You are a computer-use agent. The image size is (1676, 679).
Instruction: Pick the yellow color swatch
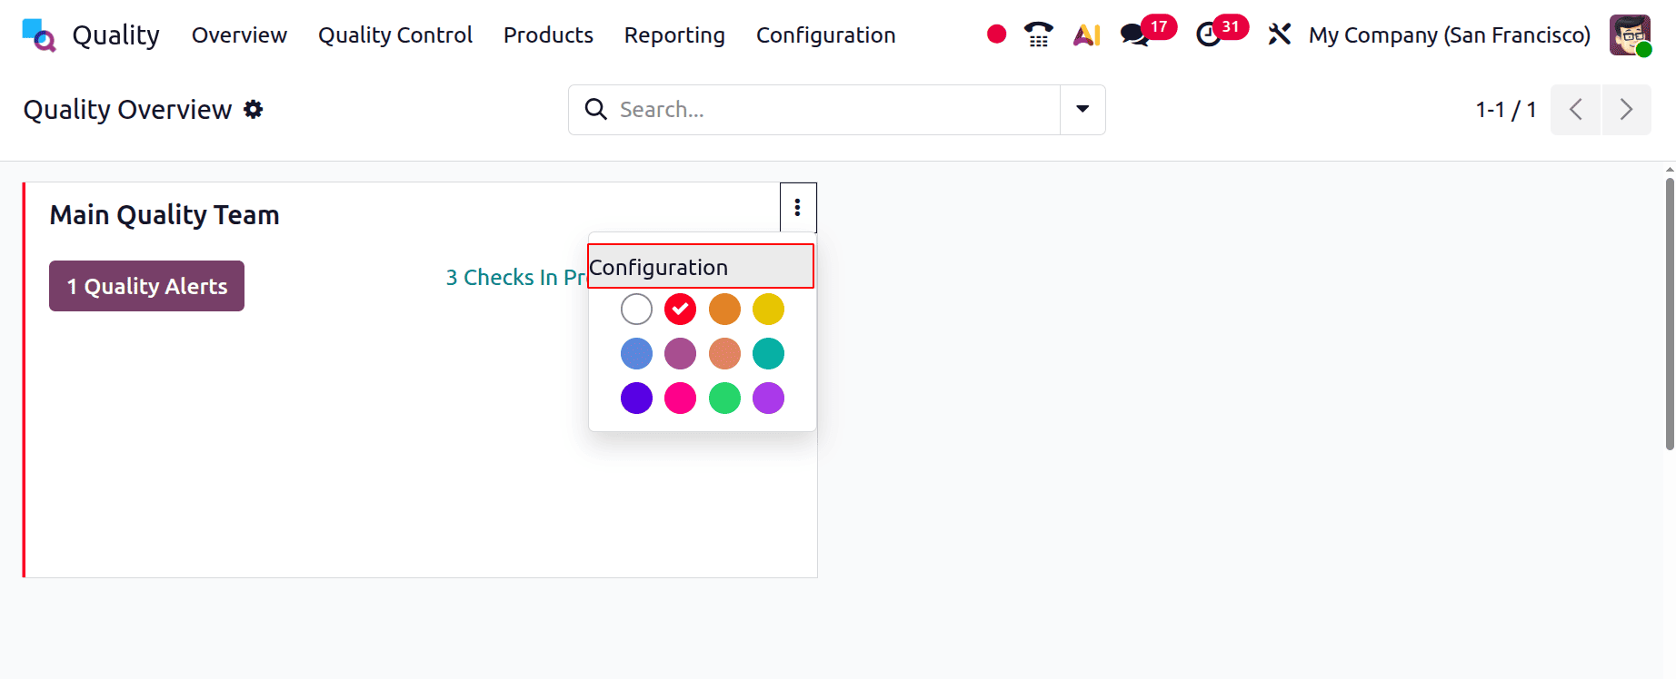coord(768,310)
